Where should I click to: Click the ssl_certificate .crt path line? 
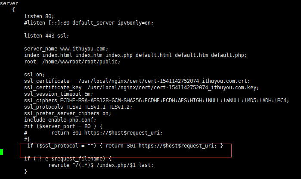pos(137,81)
